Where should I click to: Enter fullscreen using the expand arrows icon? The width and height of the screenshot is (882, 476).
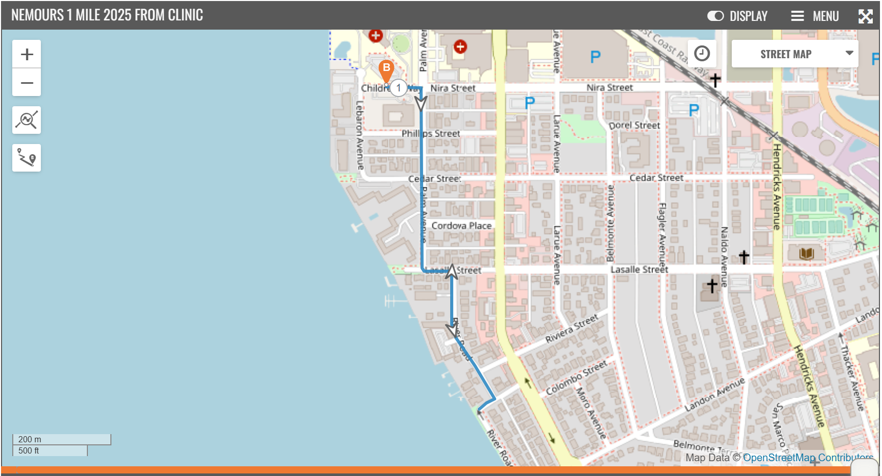point(865,16)
